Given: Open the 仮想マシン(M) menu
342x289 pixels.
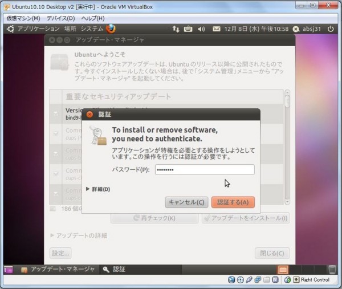Looking at the screenshot, I should tap(23, 18).
